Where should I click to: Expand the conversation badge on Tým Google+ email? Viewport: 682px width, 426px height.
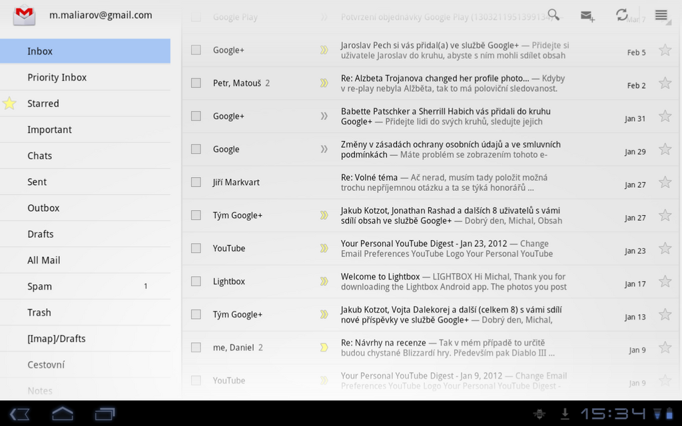click(x=324, y=215)
